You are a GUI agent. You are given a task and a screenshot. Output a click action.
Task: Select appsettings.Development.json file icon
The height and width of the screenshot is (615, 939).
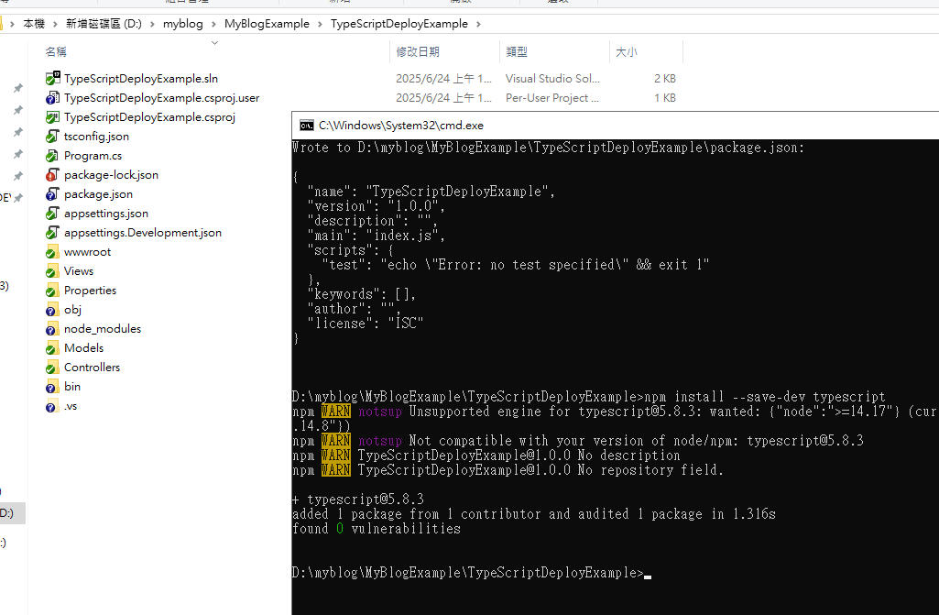pyautogui.click(x=53, y=232)
